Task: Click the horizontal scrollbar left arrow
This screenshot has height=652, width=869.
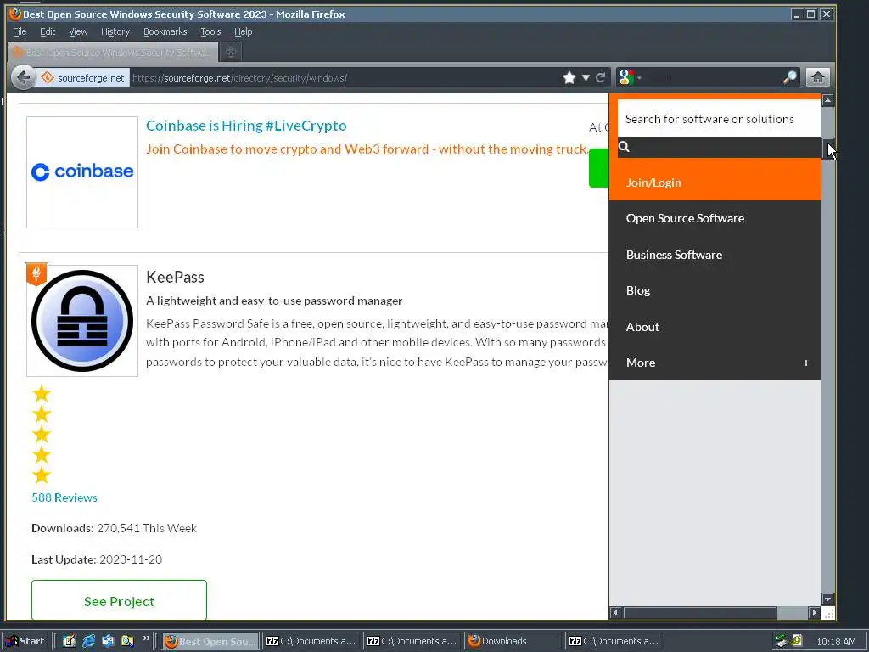Action: 614,613
